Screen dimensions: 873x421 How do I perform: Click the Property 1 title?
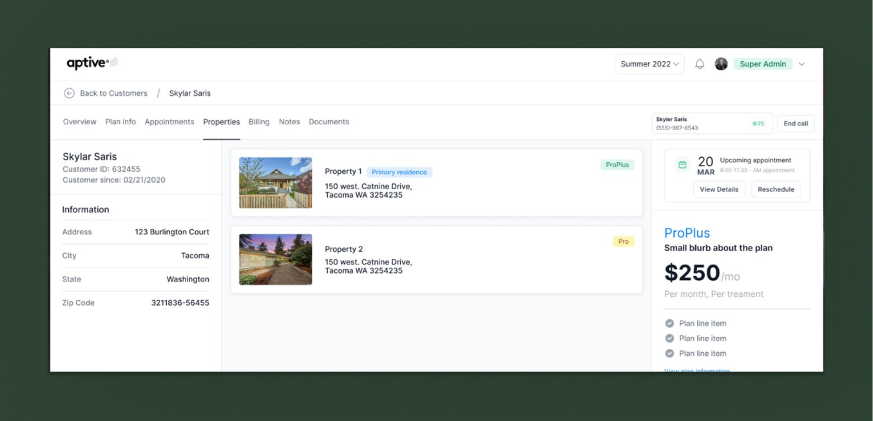(343, 171)
